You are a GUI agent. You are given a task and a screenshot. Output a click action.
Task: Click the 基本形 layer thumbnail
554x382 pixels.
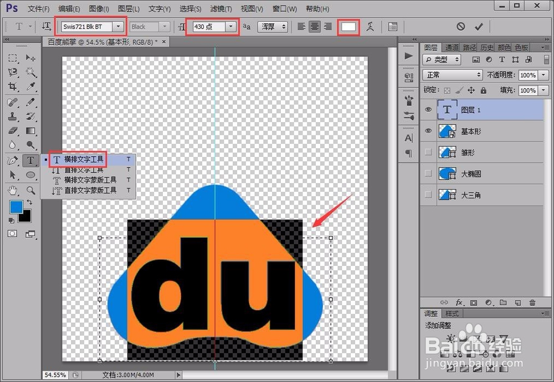point(447,131)
